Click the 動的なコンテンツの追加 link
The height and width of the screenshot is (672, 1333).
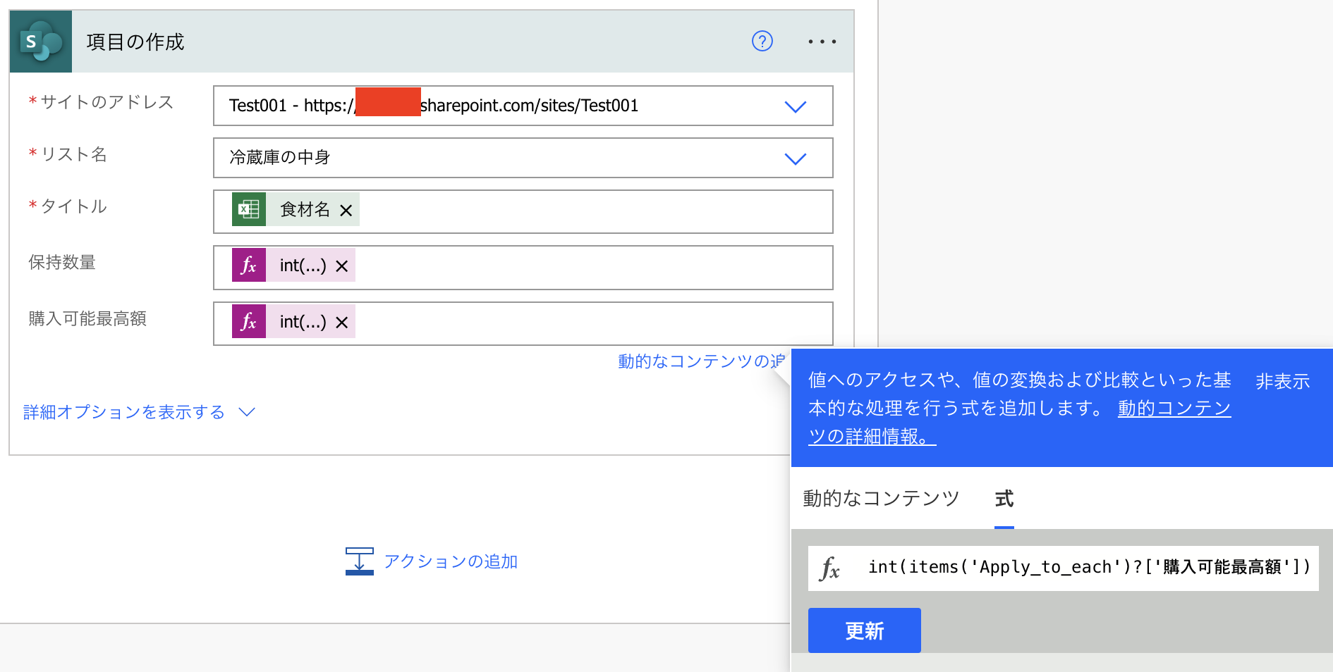click(x=701, y=361)
